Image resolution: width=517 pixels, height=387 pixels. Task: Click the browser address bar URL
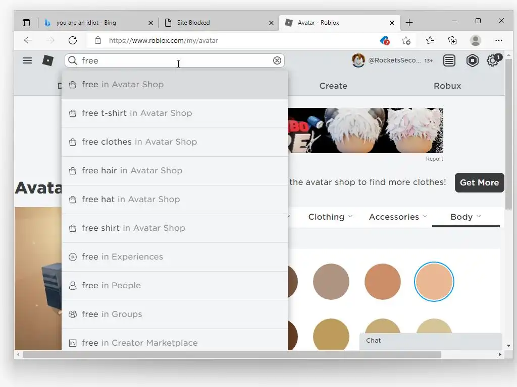pos(163,40)
